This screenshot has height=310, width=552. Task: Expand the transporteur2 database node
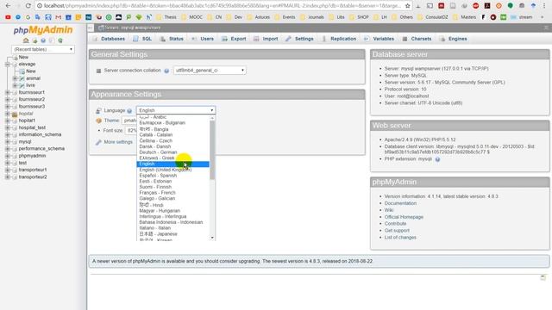8,177
